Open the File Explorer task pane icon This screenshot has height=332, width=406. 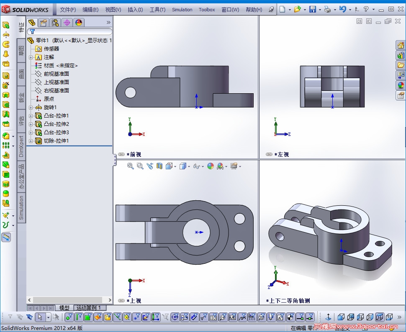click(401, 65)
